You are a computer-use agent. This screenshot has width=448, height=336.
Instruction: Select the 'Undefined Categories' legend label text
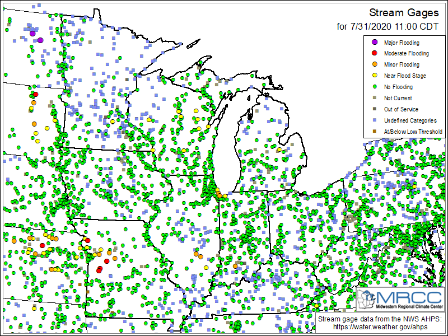(x=410, y=121)
